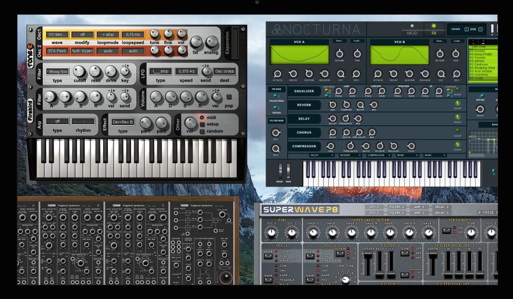Viewport: 513px width, 299px height.
Task: Click VCO B waveform display
Action: click(x=399, y=54)
